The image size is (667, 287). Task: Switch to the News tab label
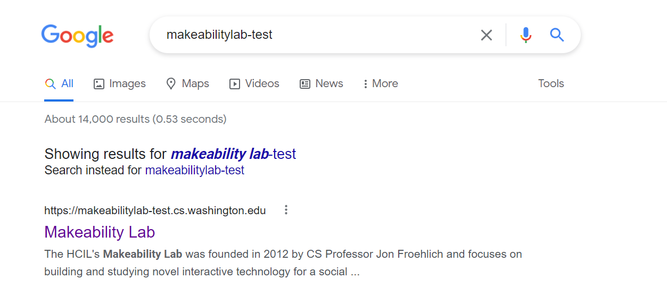pos(329,83)
